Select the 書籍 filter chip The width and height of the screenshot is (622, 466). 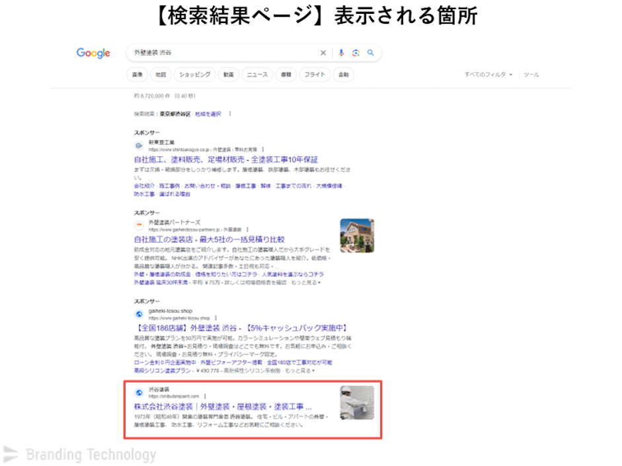click(286, 75)
